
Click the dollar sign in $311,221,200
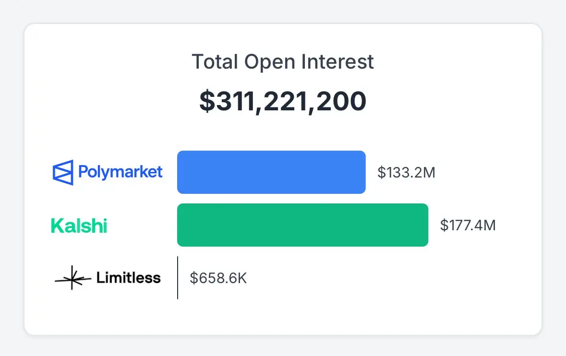point(207,101)
